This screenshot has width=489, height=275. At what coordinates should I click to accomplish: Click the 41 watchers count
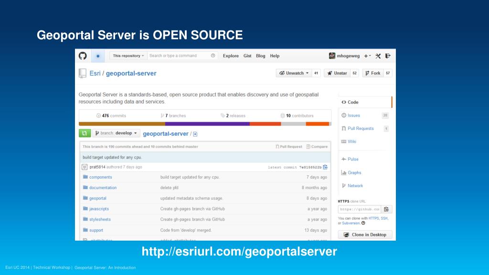pyautogui.click(x=316, y=73)
